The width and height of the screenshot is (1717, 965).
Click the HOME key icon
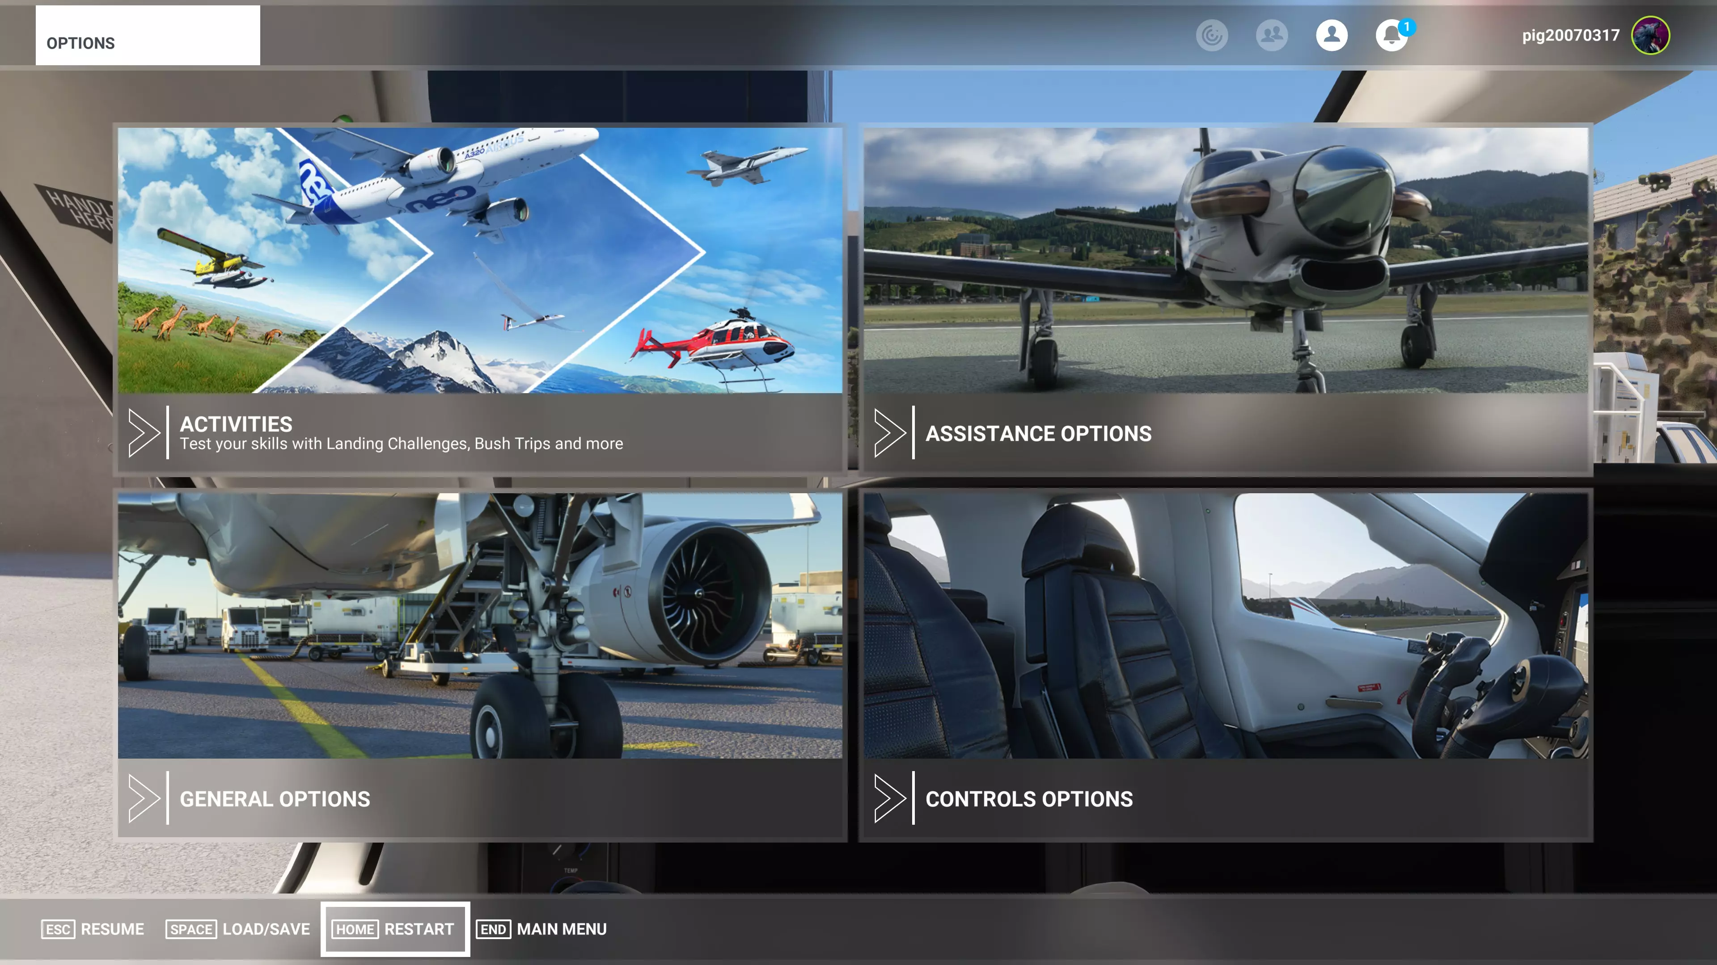355,929
